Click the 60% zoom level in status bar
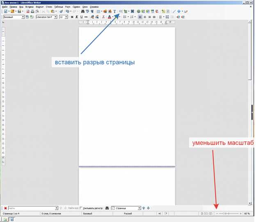Image resolution: width=256 pixels, height=222 pixels. pos(247,214)
